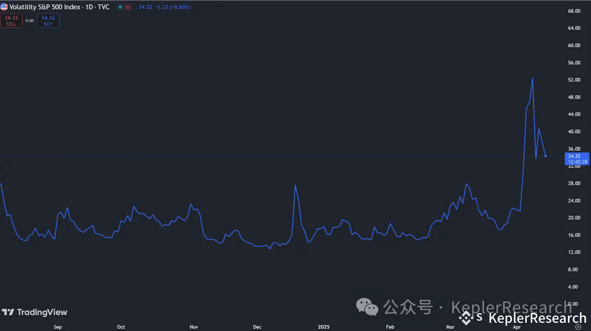
Task: Click the 40.00 price axis label
Action: 574,132
